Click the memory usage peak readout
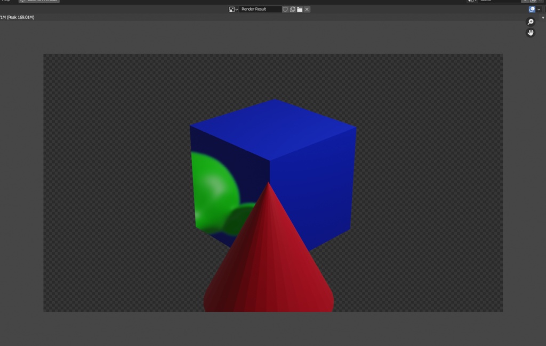 point(17,17)
